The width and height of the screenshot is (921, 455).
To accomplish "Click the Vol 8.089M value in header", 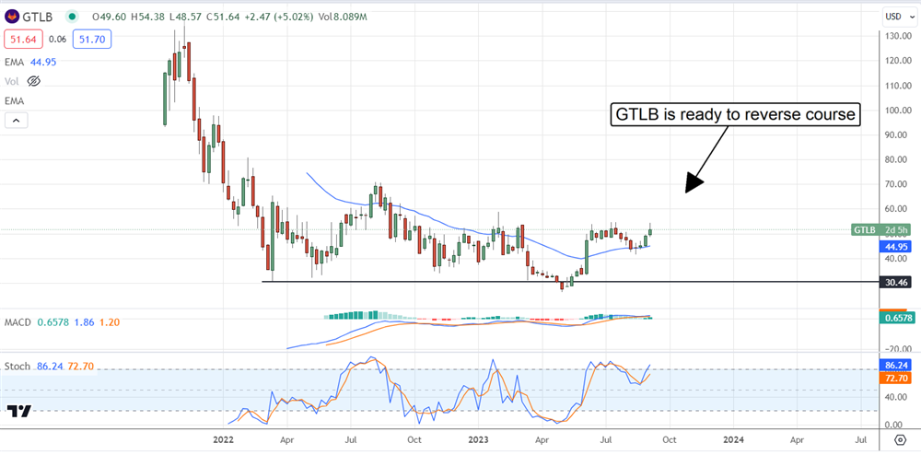I will (x=343, y=17).
